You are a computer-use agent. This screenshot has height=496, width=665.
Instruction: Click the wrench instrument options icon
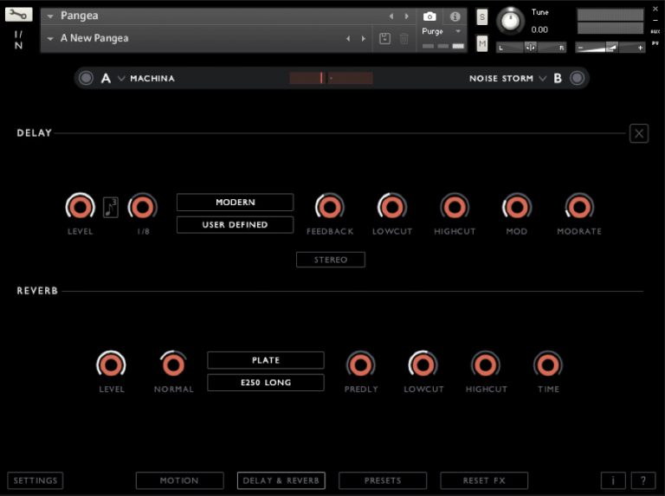(x=19, y=15)
